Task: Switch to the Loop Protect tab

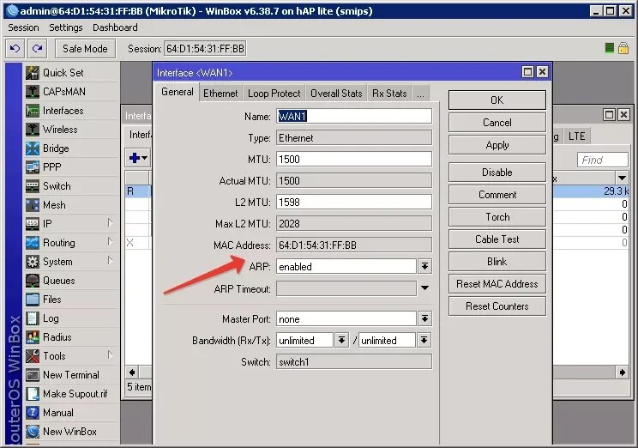Action: coord(274,94)
